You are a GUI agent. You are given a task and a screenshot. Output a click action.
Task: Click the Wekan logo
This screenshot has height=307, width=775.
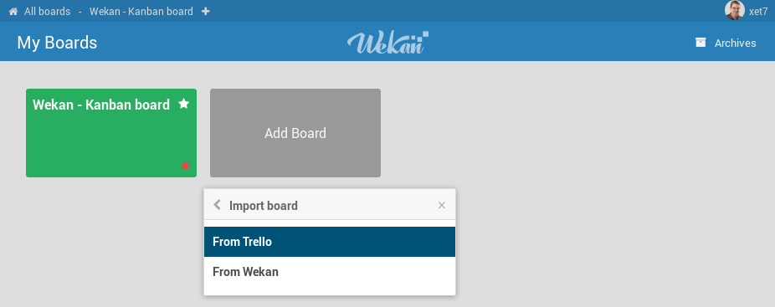388,43
